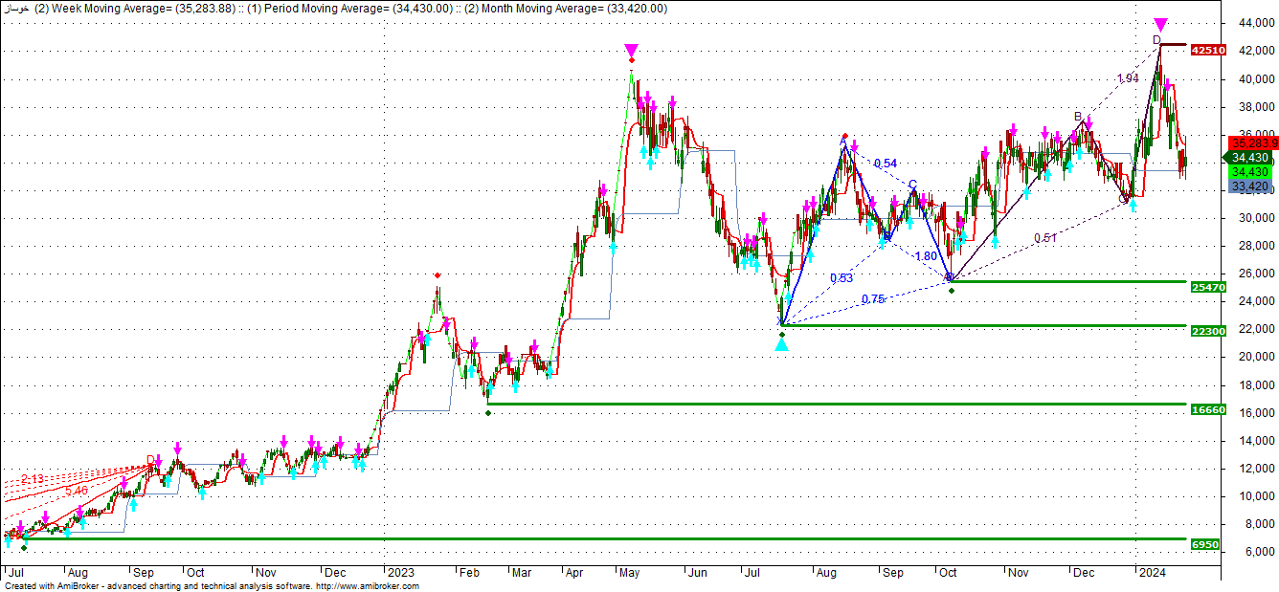Select the 1.80 Fibonacci ratio label
Viewport: 1279px width, 592px height.
pos(926,256)
